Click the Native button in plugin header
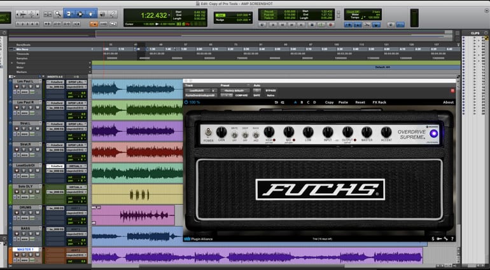Screen dimensions: 490x270 pyautogui.click(x=270, y=95)
